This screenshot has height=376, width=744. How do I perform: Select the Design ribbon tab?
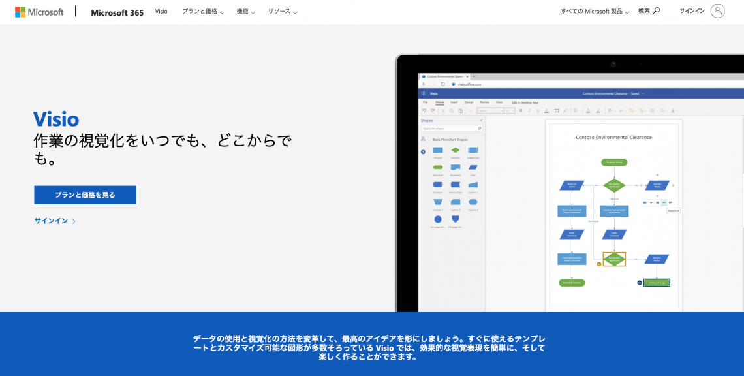pos(469,102)
